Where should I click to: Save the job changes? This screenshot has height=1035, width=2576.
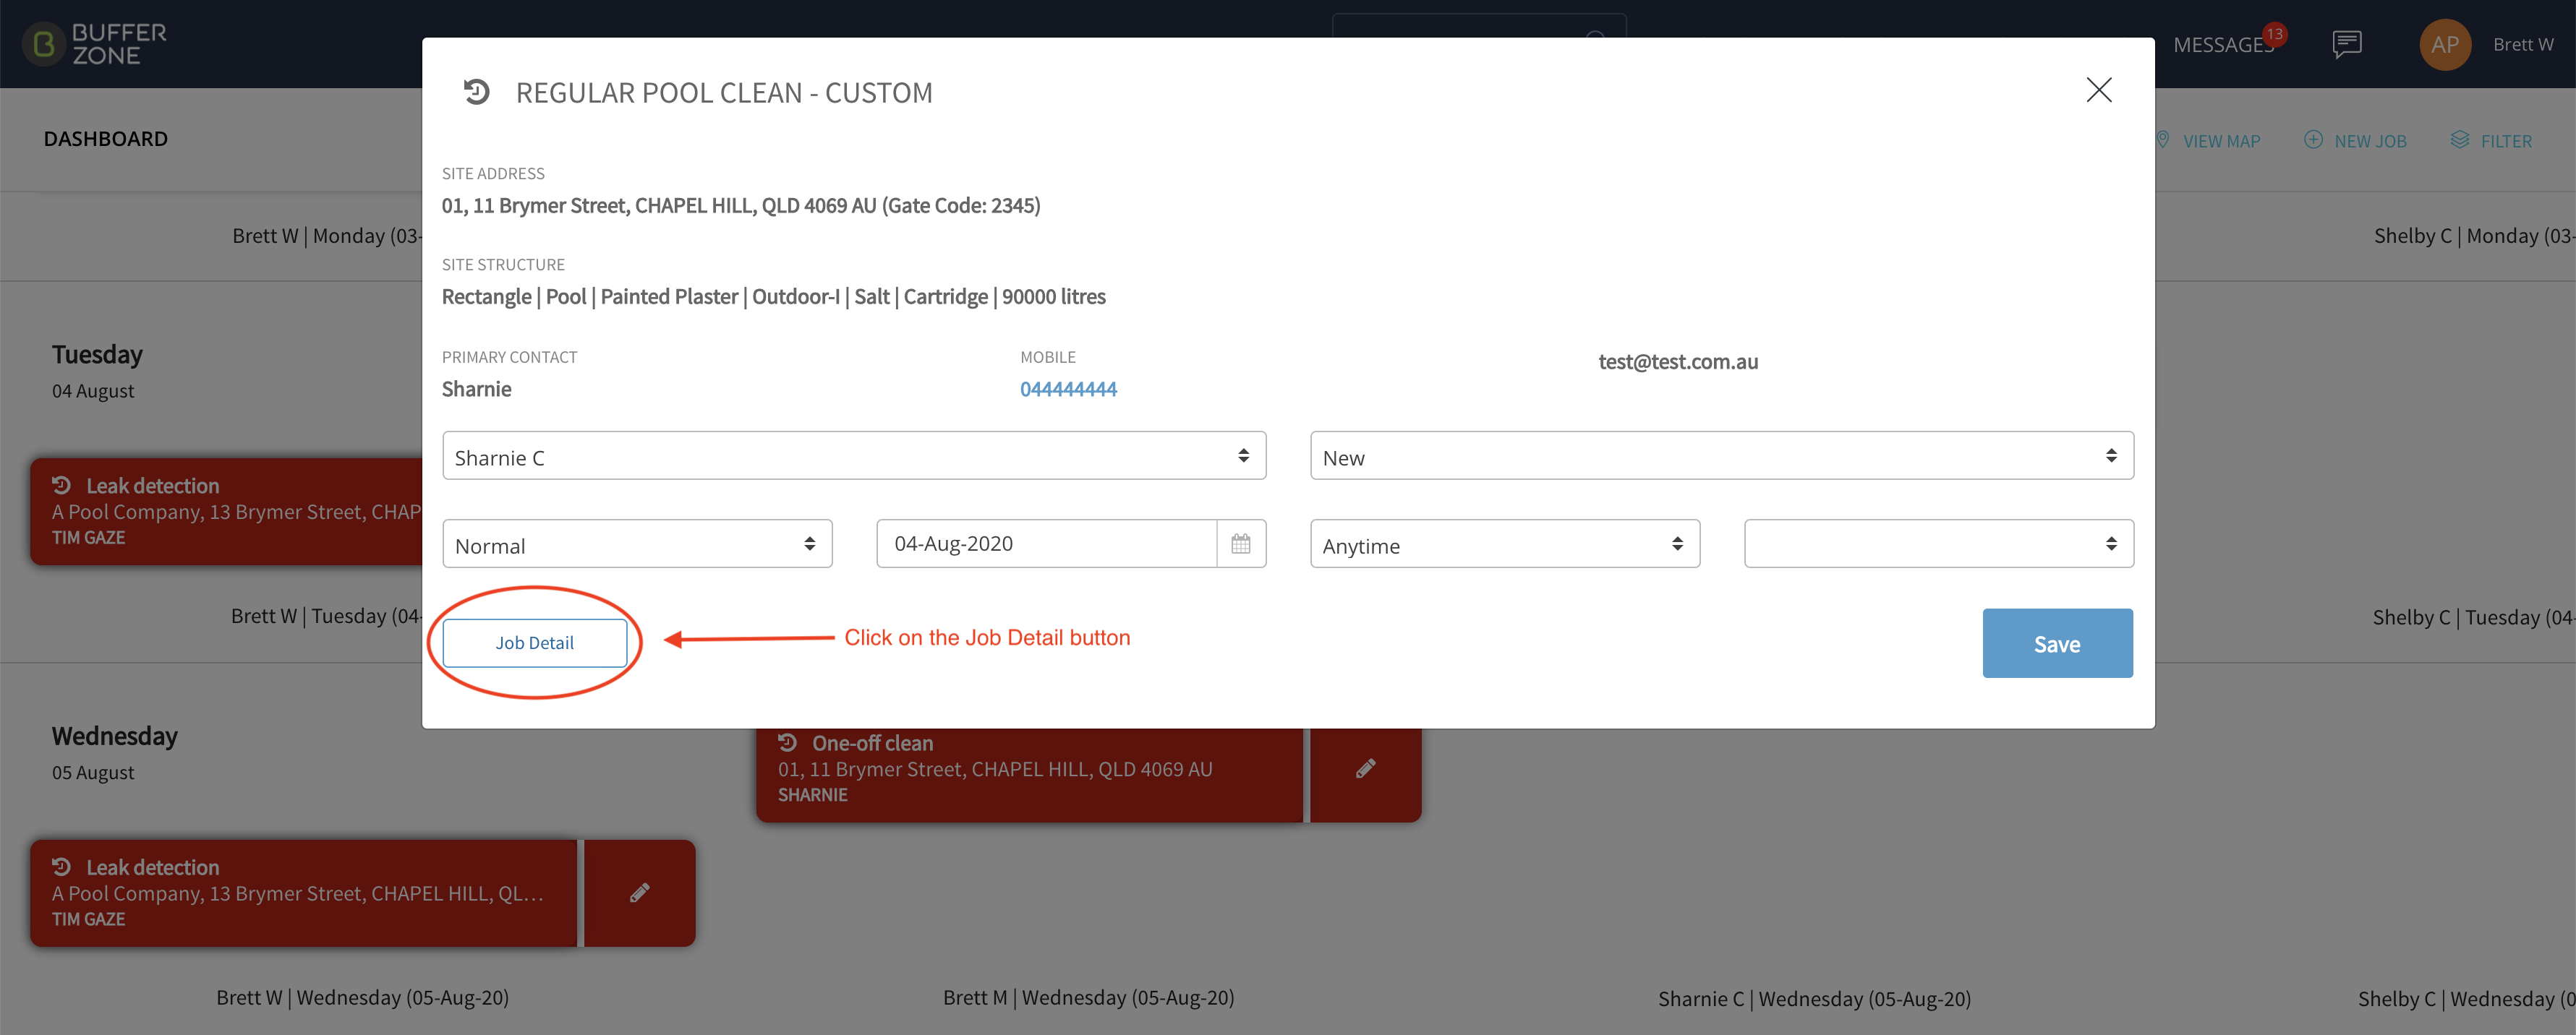pyautogui.click(x=2057, y=643)
